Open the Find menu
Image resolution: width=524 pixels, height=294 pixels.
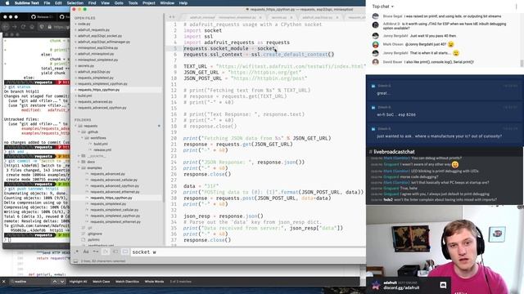pyautogui.click(x=92, y=3)
